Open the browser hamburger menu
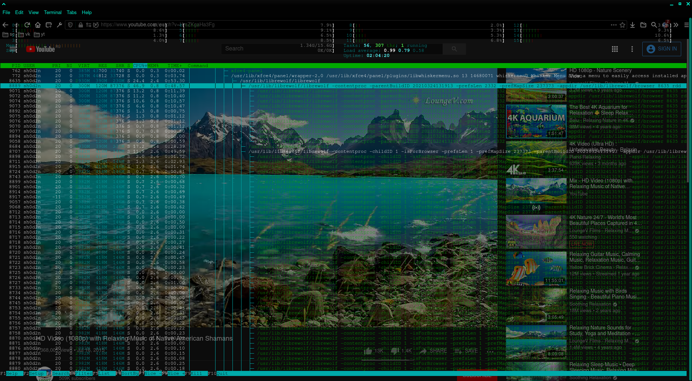 pyautogui.click(x=687, y=25)
